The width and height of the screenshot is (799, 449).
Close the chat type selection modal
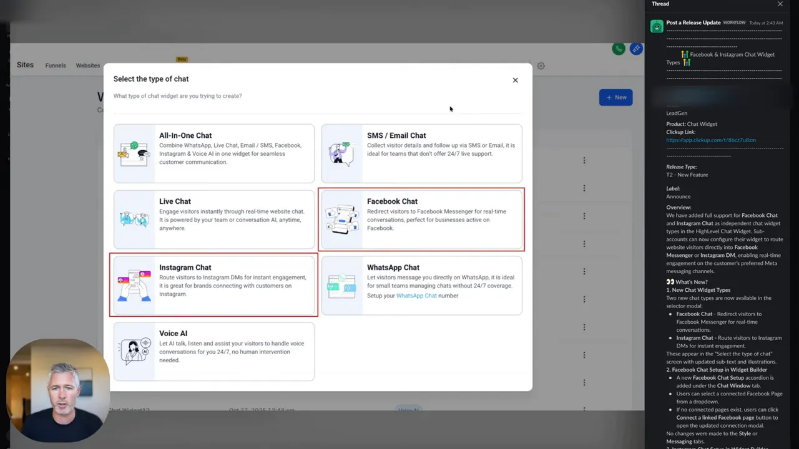[515, 80]
